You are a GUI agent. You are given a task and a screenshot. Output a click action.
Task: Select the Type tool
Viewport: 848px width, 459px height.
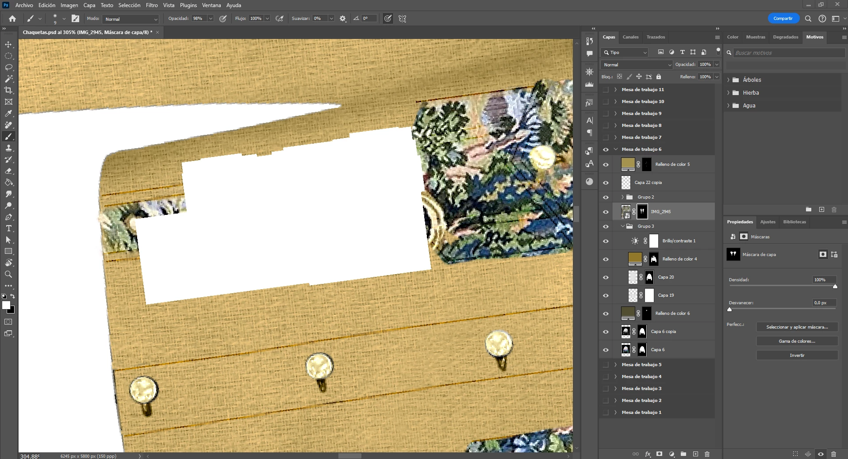click(x=8, y=229)
